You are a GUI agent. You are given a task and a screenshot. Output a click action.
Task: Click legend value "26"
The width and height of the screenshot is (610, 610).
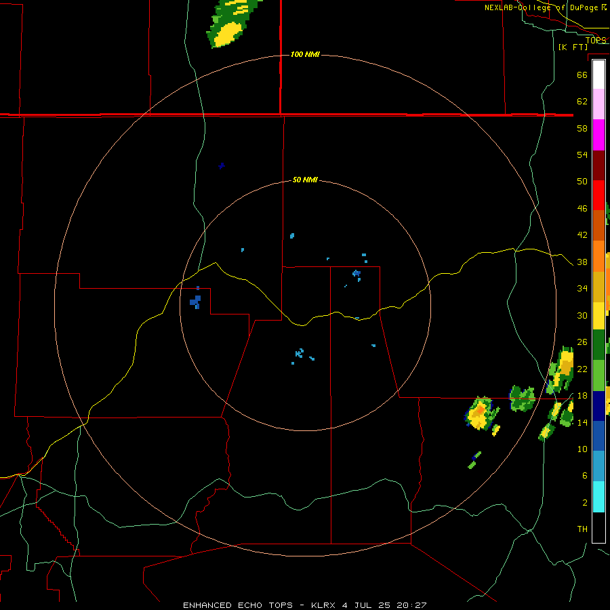tap(582, 342)
